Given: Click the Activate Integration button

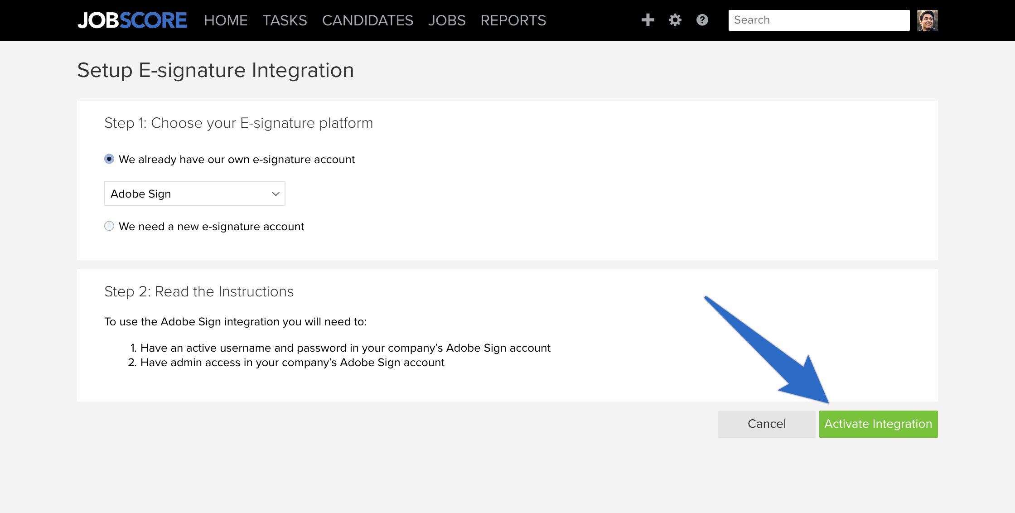Looking at the screenshot, I should (878, 424).
